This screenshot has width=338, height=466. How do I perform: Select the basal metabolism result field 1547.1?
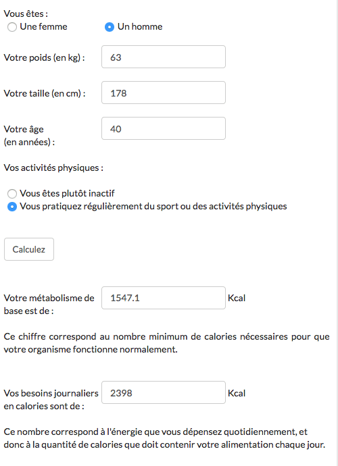[164, 298]
